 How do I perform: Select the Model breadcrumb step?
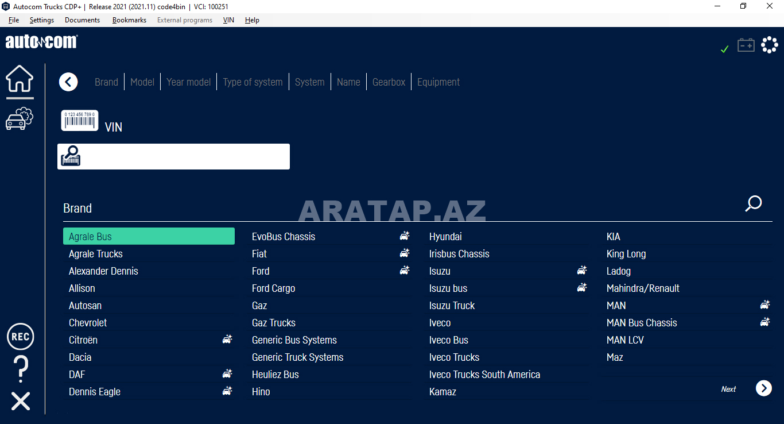tap(142, 82)
